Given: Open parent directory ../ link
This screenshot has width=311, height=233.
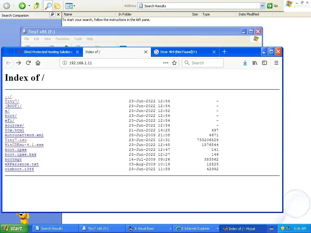Looking at the screenshot, I should click(8, 96).
